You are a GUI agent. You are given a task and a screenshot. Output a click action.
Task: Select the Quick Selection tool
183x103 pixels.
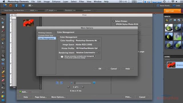pyautogui.click(x=3, y=47)
